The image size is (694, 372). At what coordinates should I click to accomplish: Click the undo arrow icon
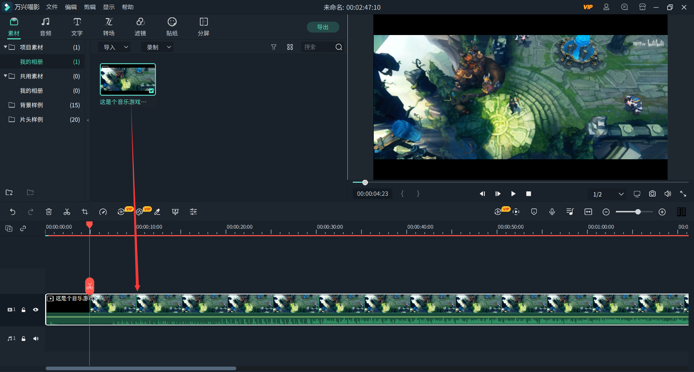(x=13, y=212)
